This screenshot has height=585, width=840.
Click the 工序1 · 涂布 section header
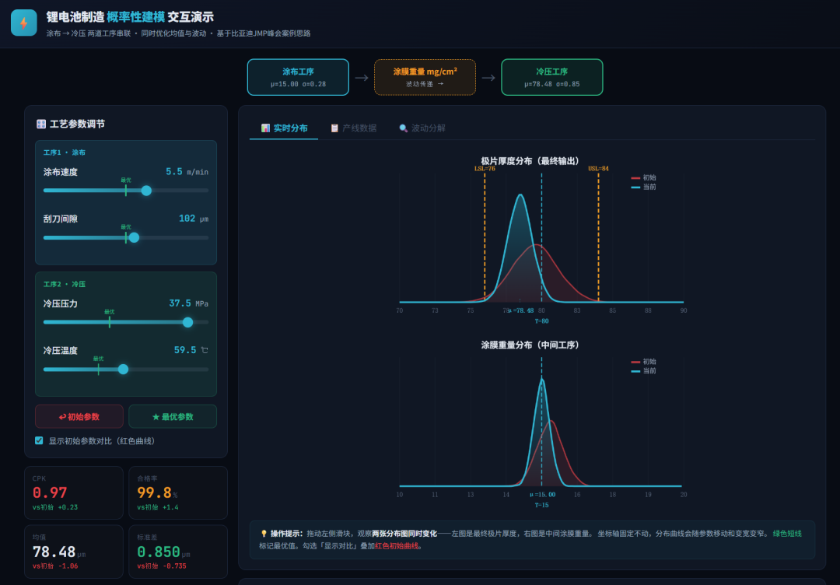coord(65,152)
